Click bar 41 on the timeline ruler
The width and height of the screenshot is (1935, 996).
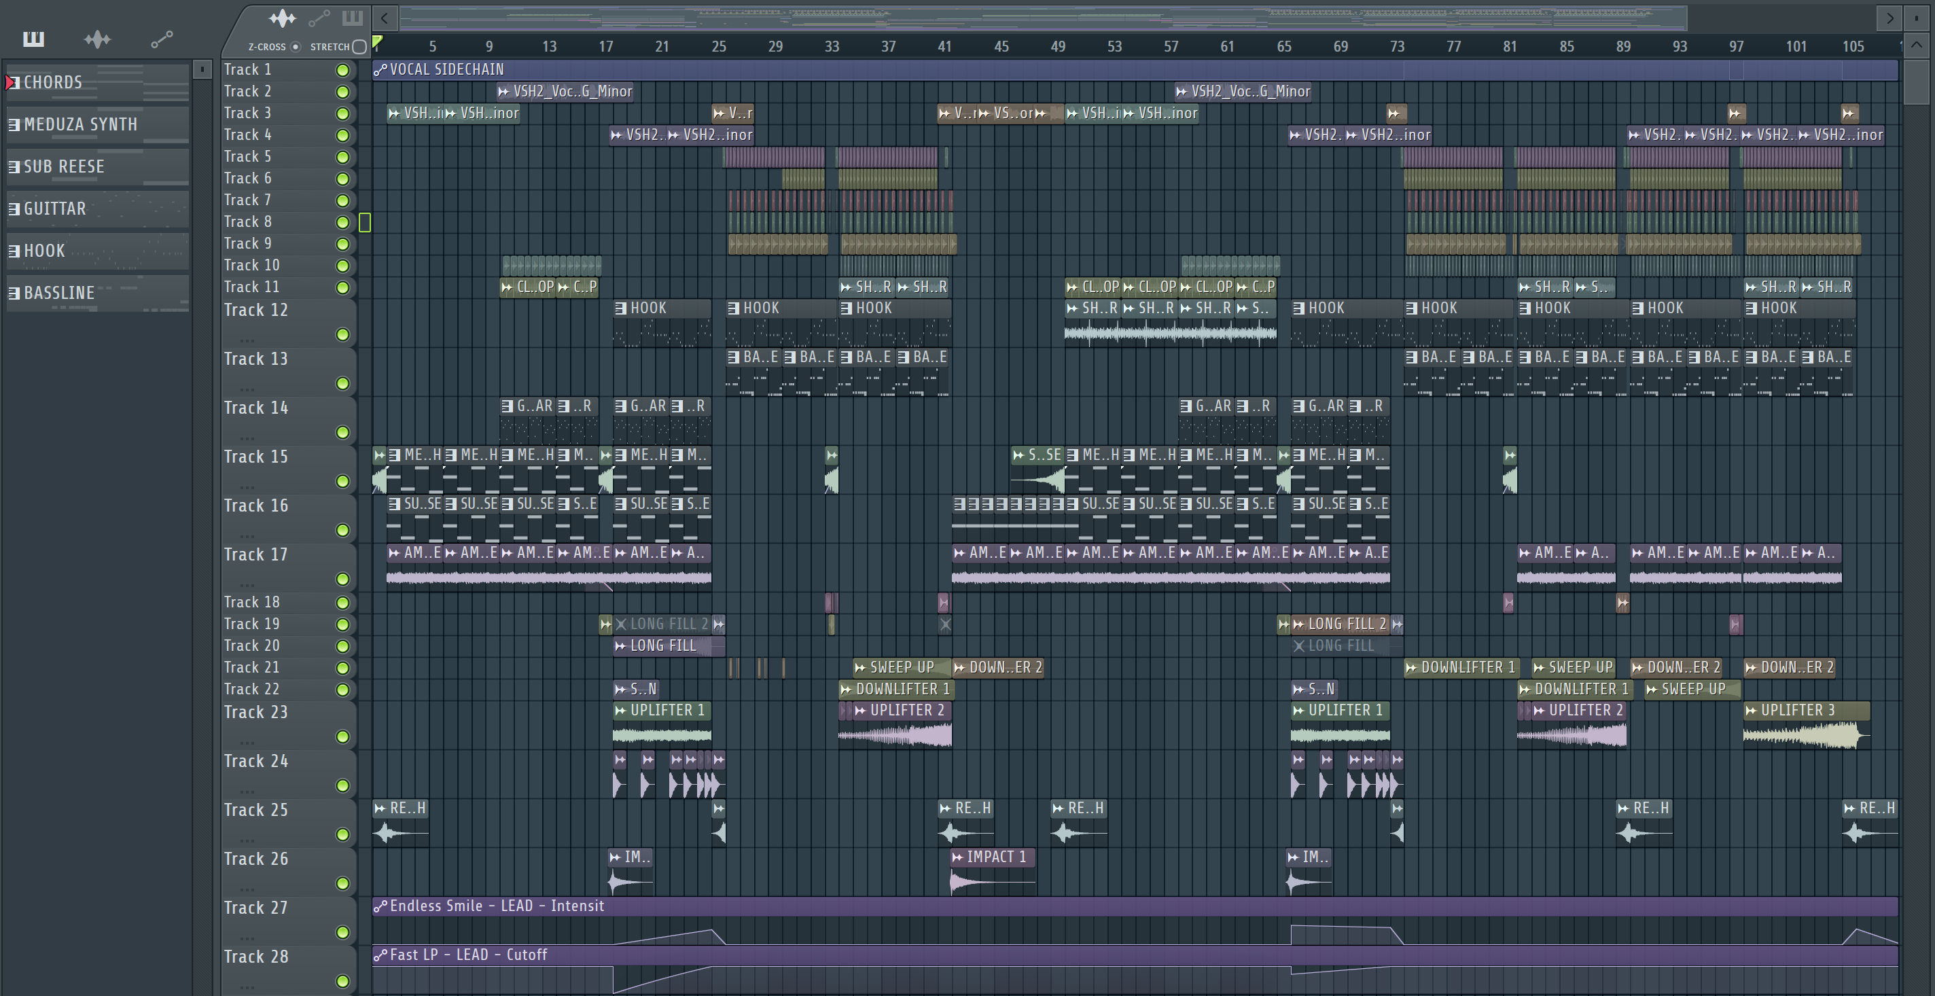tap(944, 47)
